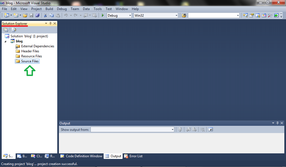The height and width of the screenshot is (167, 286).
Task: Click the Navigate Forward icon
Action: (94, 15)
